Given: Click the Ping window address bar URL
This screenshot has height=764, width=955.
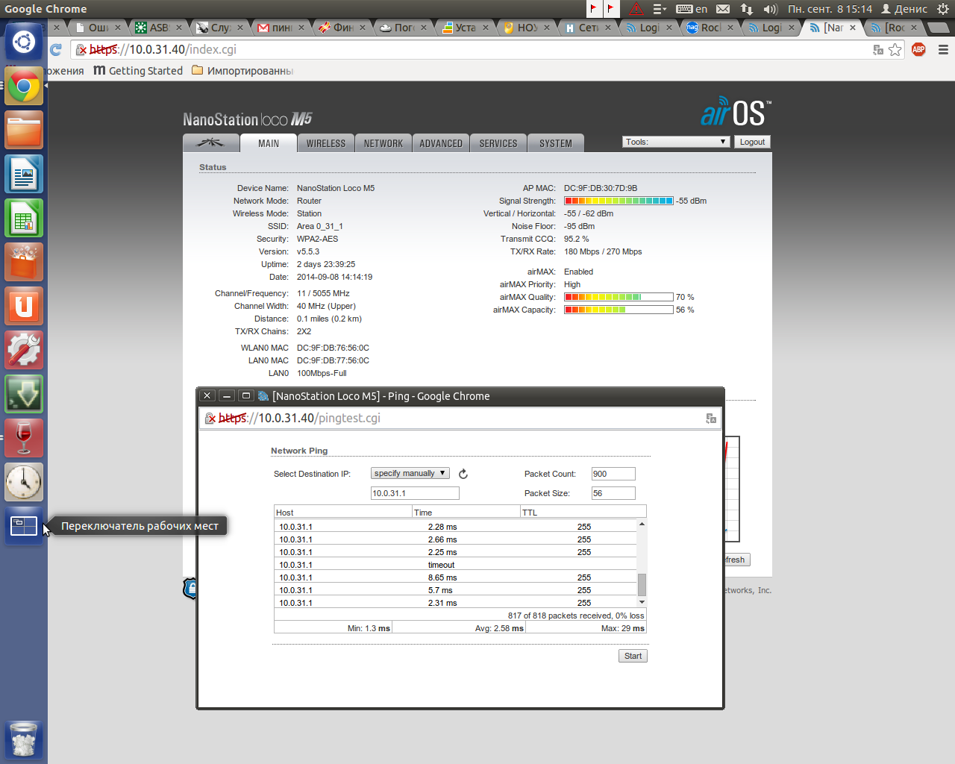Looking at the screenshot, I should (299, 419).
